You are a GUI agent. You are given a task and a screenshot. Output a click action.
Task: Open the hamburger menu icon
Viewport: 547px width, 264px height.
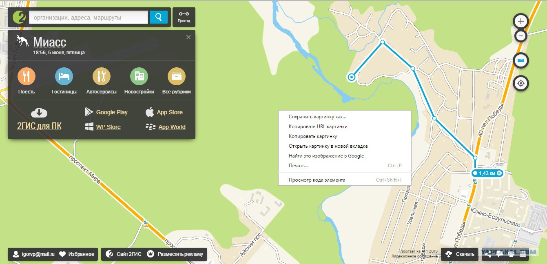pos(522,254)
